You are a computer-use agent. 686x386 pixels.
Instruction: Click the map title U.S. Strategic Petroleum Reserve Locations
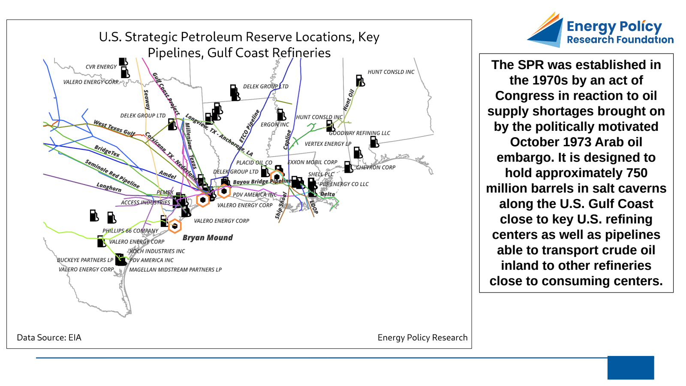coord(239,45)
